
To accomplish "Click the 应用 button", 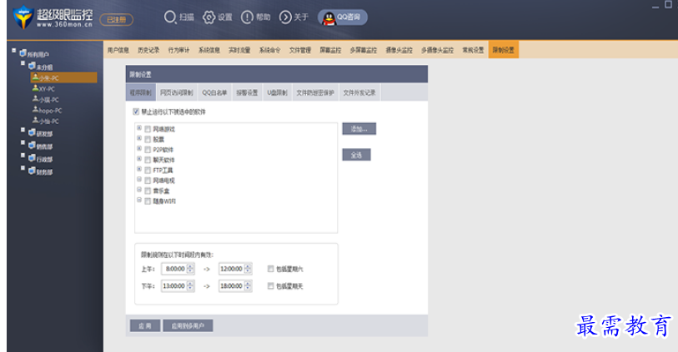I will click(x=145, y=325).
